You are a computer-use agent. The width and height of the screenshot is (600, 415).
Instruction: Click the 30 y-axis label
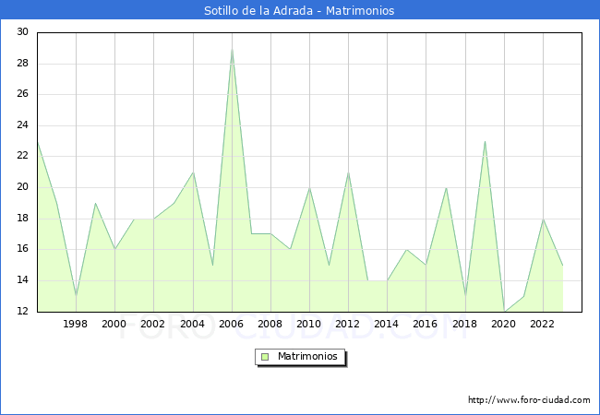(22, 32)
